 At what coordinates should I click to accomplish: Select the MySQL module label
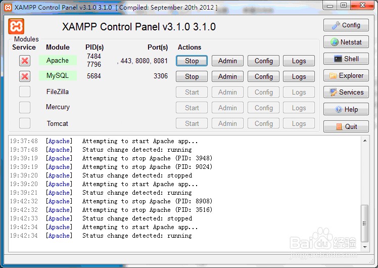(x=58, y=76)
